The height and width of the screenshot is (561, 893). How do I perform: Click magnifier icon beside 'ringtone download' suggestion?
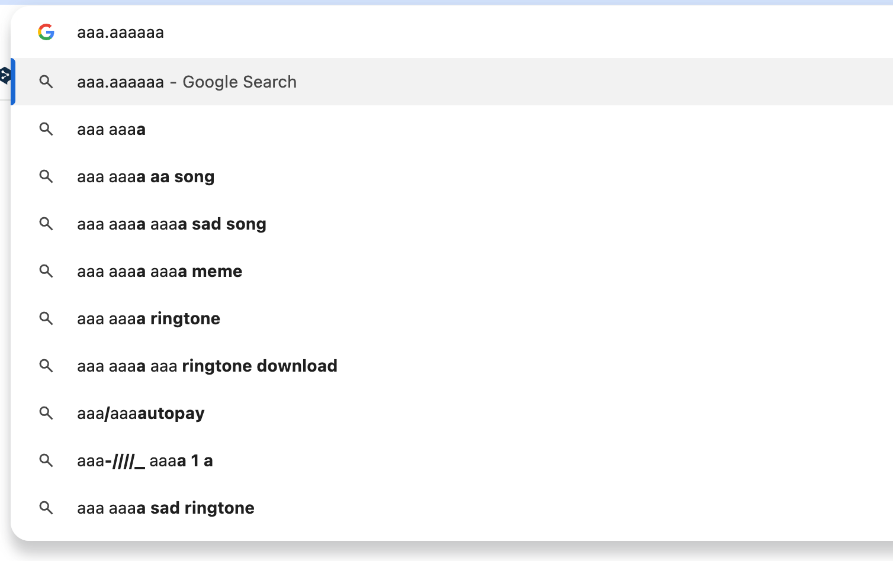tap(46, 366)
